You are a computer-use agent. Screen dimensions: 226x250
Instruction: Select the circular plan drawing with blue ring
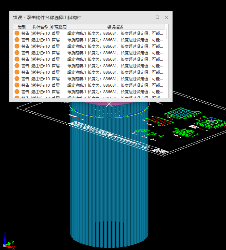tap(211, 122)
